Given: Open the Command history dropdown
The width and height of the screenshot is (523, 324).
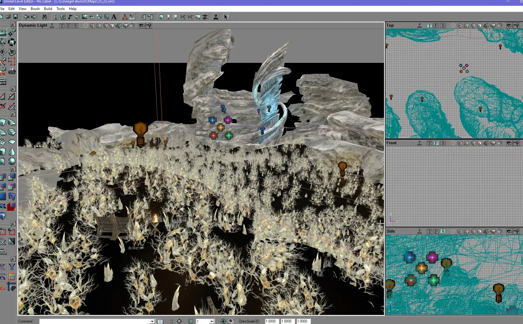Looking at the screenshot, I should point(152,321).
